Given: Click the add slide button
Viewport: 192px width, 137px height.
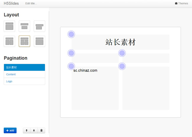Looking at the screenshot, I should 10,130.
